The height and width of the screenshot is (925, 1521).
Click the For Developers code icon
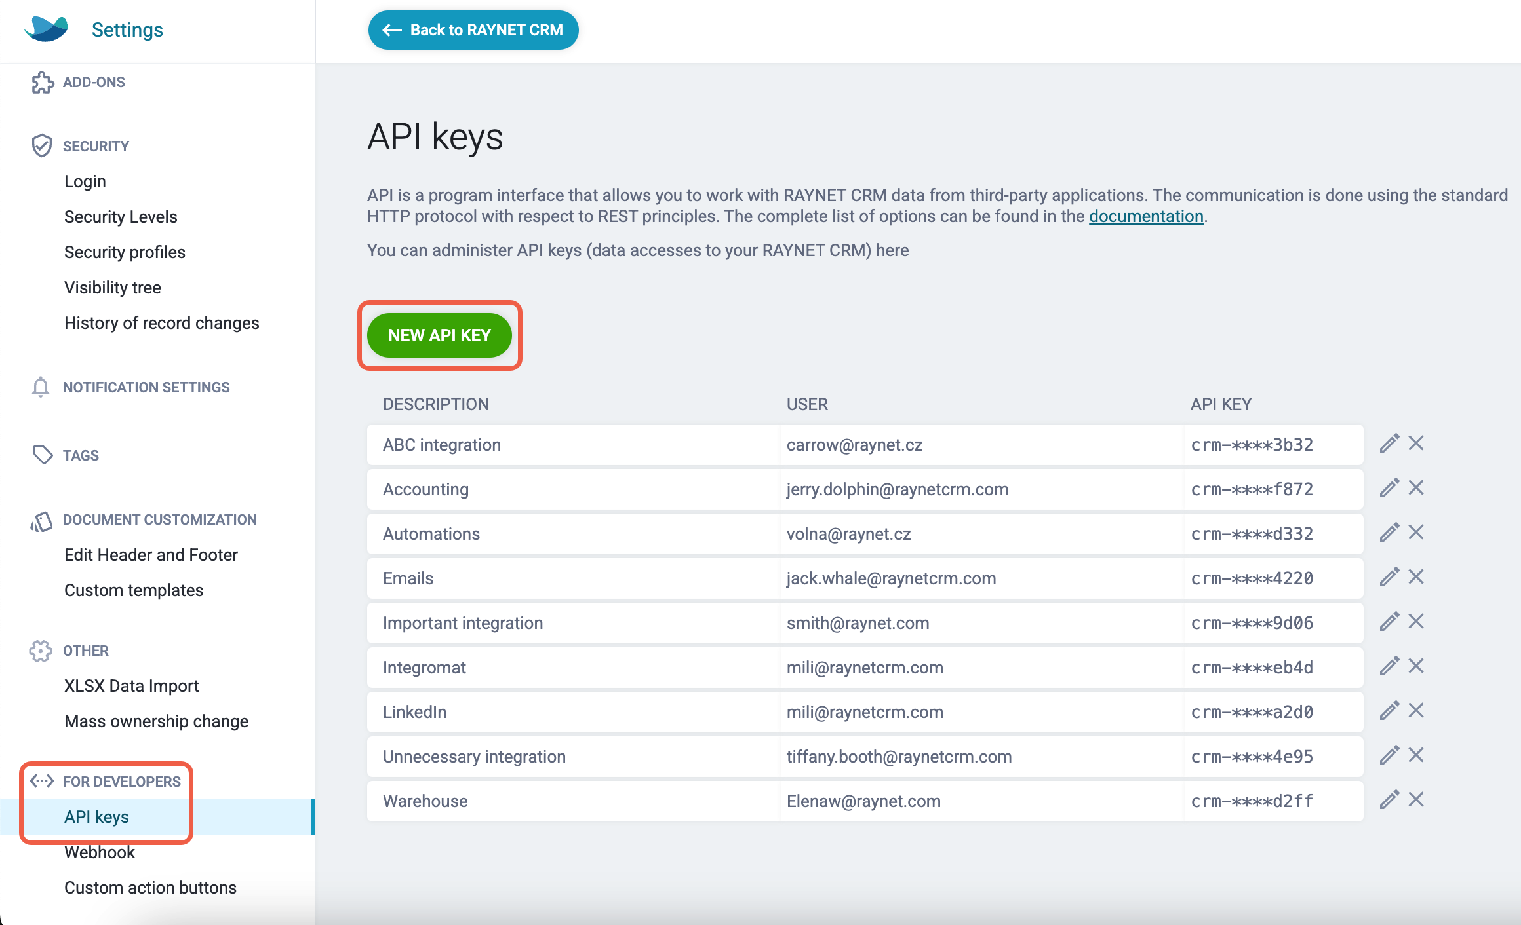coord(42,781)
